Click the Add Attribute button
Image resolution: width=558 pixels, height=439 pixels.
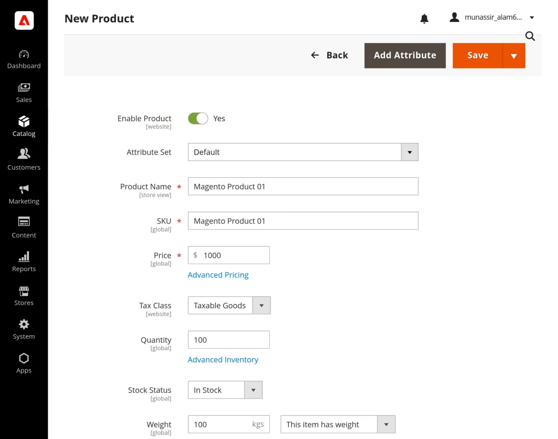(405, 55)
